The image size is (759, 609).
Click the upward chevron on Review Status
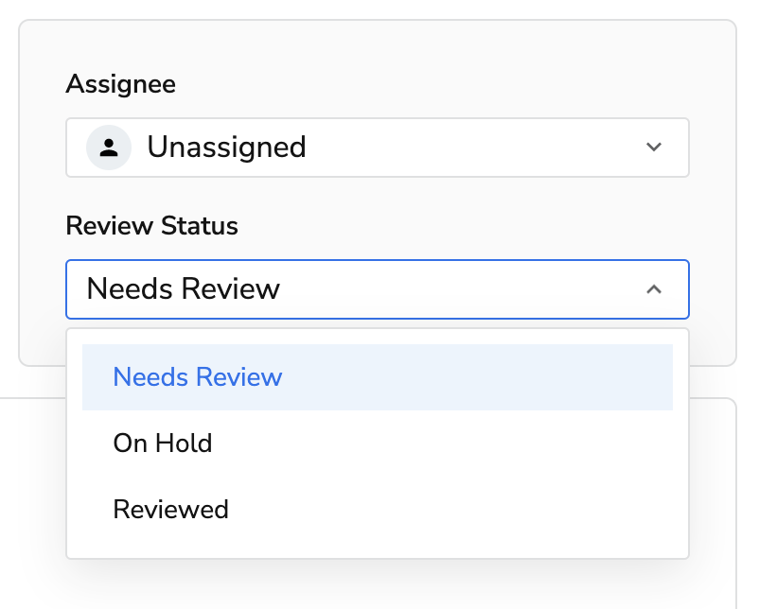655,289
